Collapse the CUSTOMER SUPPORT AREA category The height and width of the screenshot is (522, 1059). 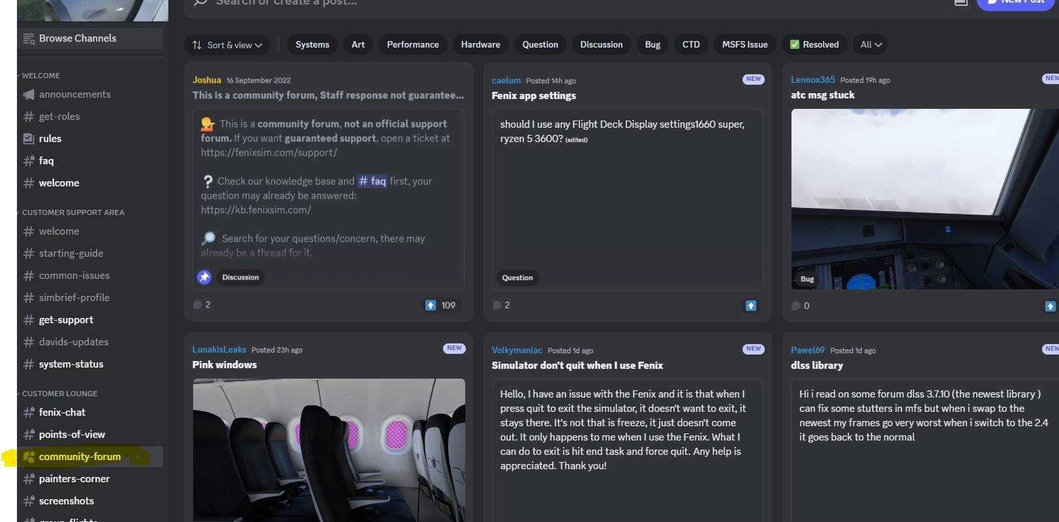pos(72,212)
